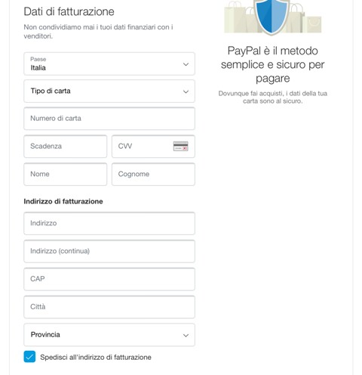Click into the CVV field
Viewport: 362px width, 375px height.
point(153,147)
